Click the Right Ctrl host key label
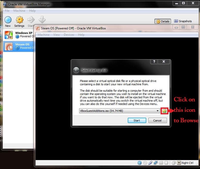Viewport: 200px width, 169px height. 187,163
